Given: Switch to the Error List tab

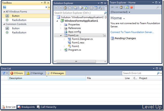Looking at the screenshot, I should tap(9, 107).
